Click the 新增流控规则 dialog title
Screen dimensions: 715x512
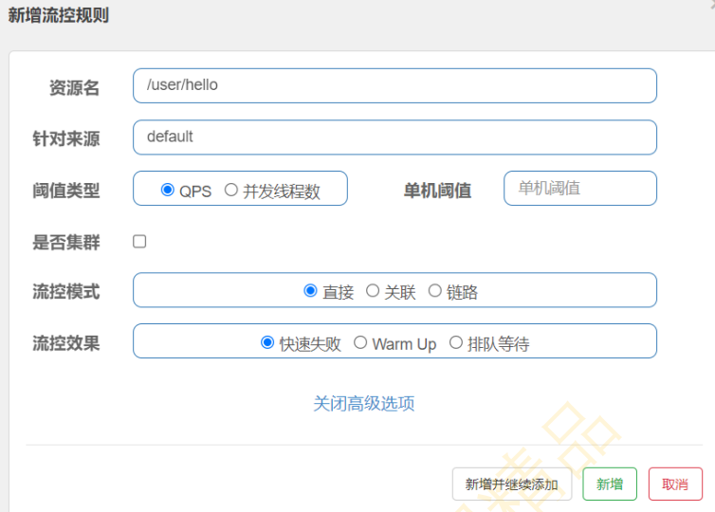click(58, 16)
